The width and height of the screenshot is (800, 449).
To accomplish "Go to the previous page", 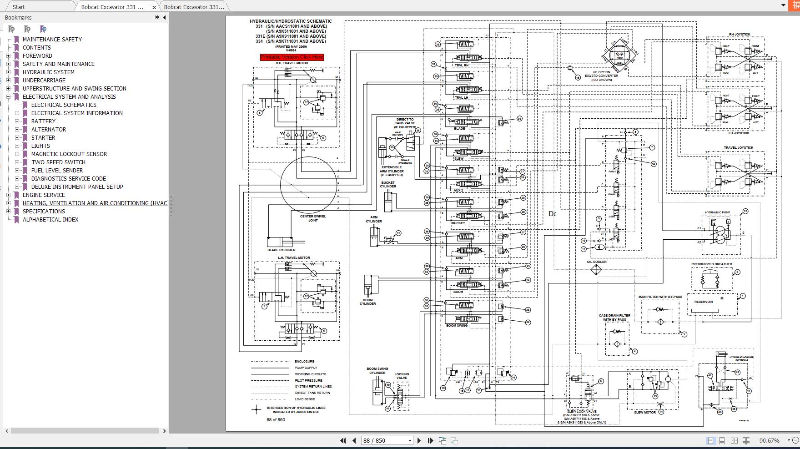I will click(x=354, y=440).
